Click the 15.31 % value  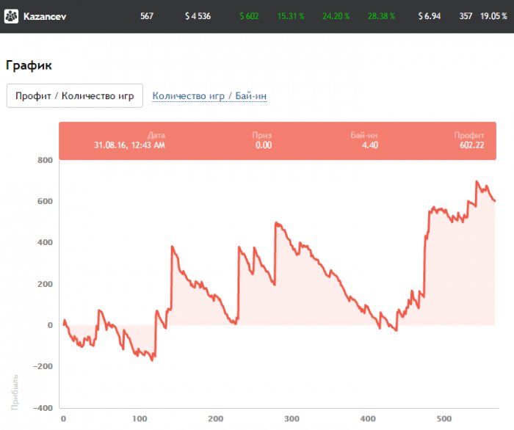(x=291, y=16)
